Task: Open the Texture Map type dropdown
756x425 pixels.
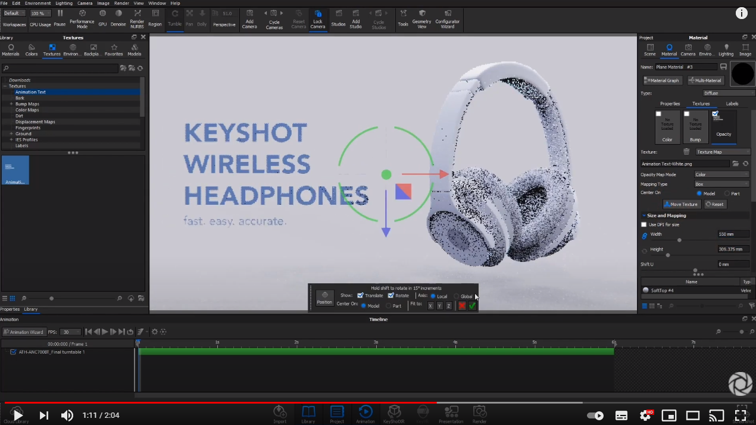Action: [x=723, y=152]
